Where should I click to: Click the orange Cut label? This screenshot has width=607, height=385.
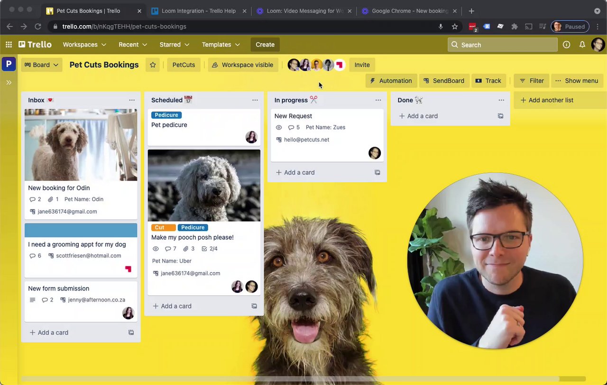(x=163, y=227)
